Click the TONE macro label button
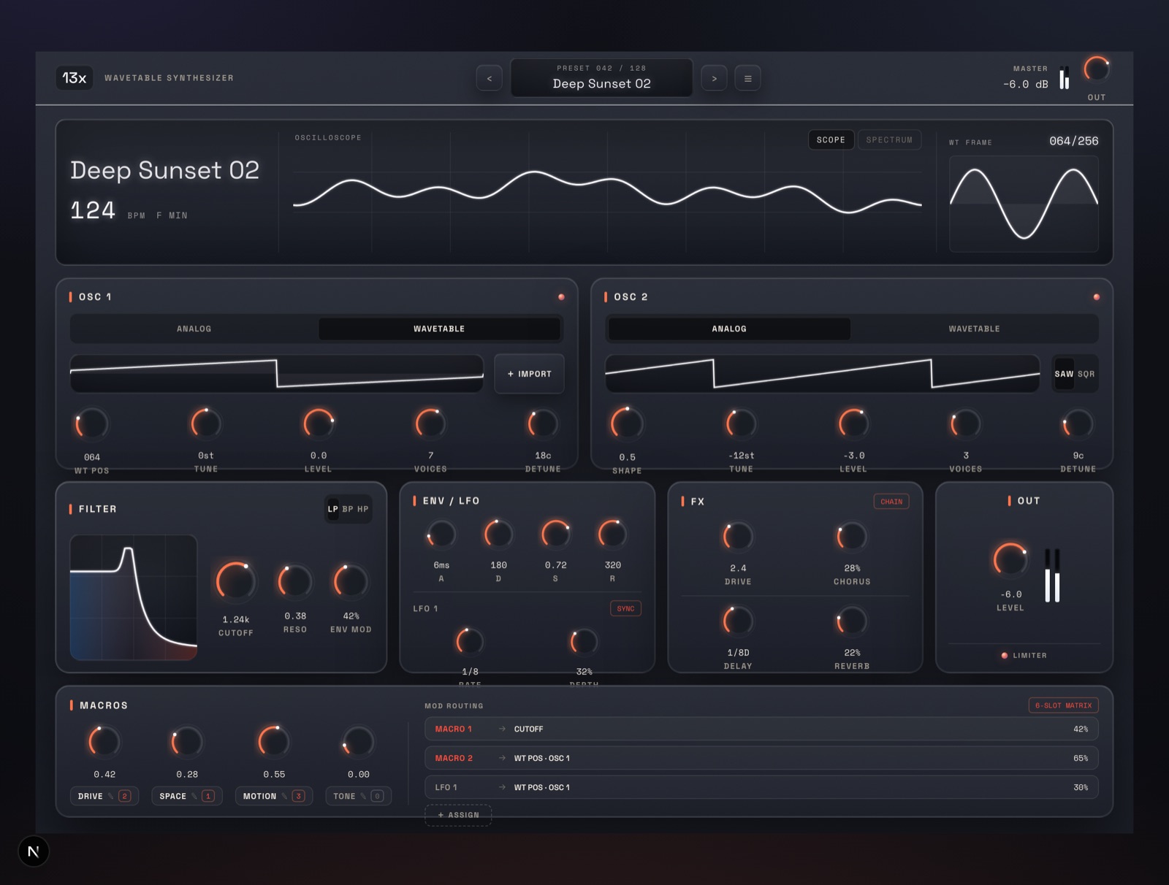The image size is (1169, 885). (x=359, y=796)
